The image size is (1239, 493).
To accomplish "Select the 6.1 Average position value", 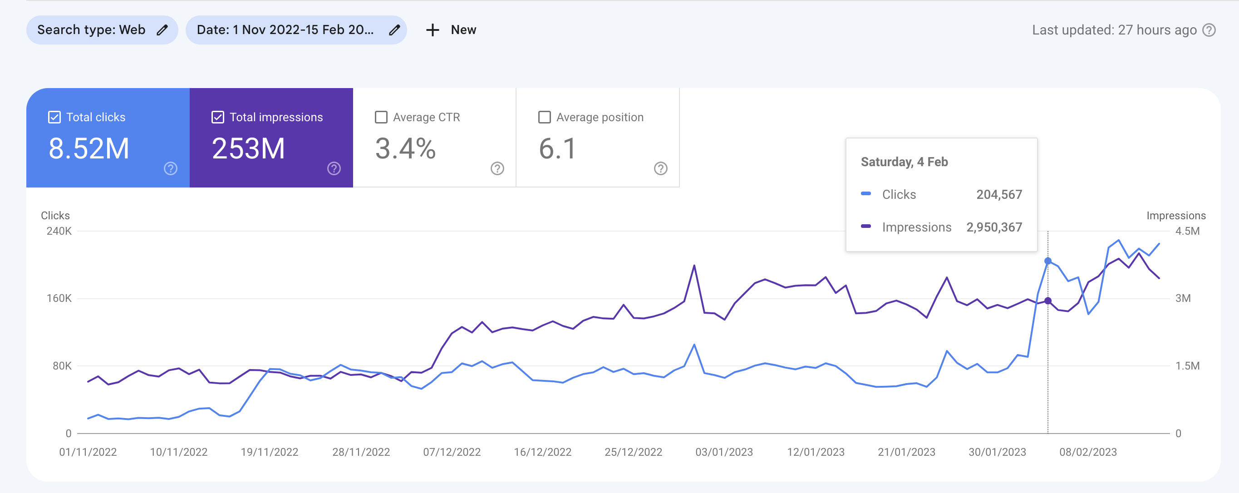I will pyautogui.click(x=557, y=148).
